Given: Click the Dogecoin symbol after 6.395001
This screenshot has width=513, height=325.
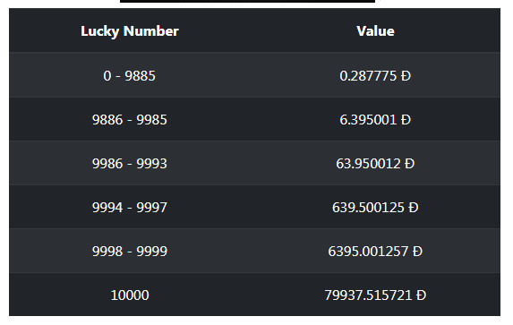Looking at the screenshot, I should click(406, 120).
